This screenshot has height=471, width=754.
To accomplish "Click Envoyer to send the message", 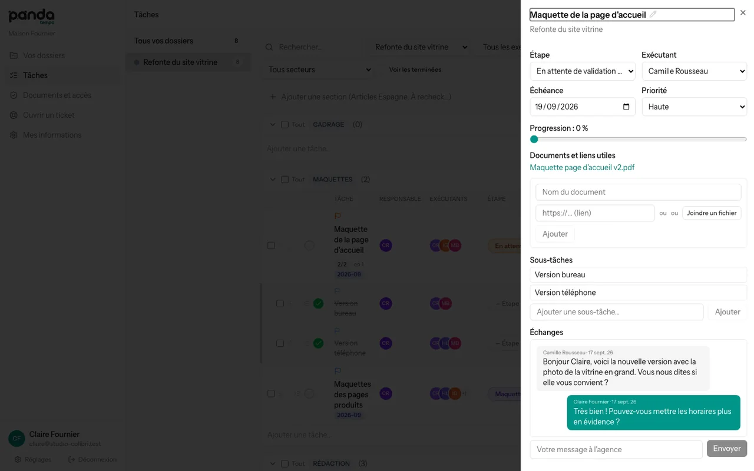I will tap(727, 449).
